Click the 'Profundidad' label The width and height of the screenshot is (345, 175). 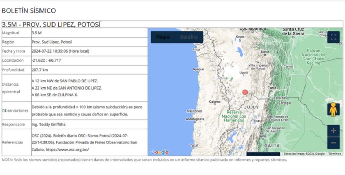coord(13,70)
